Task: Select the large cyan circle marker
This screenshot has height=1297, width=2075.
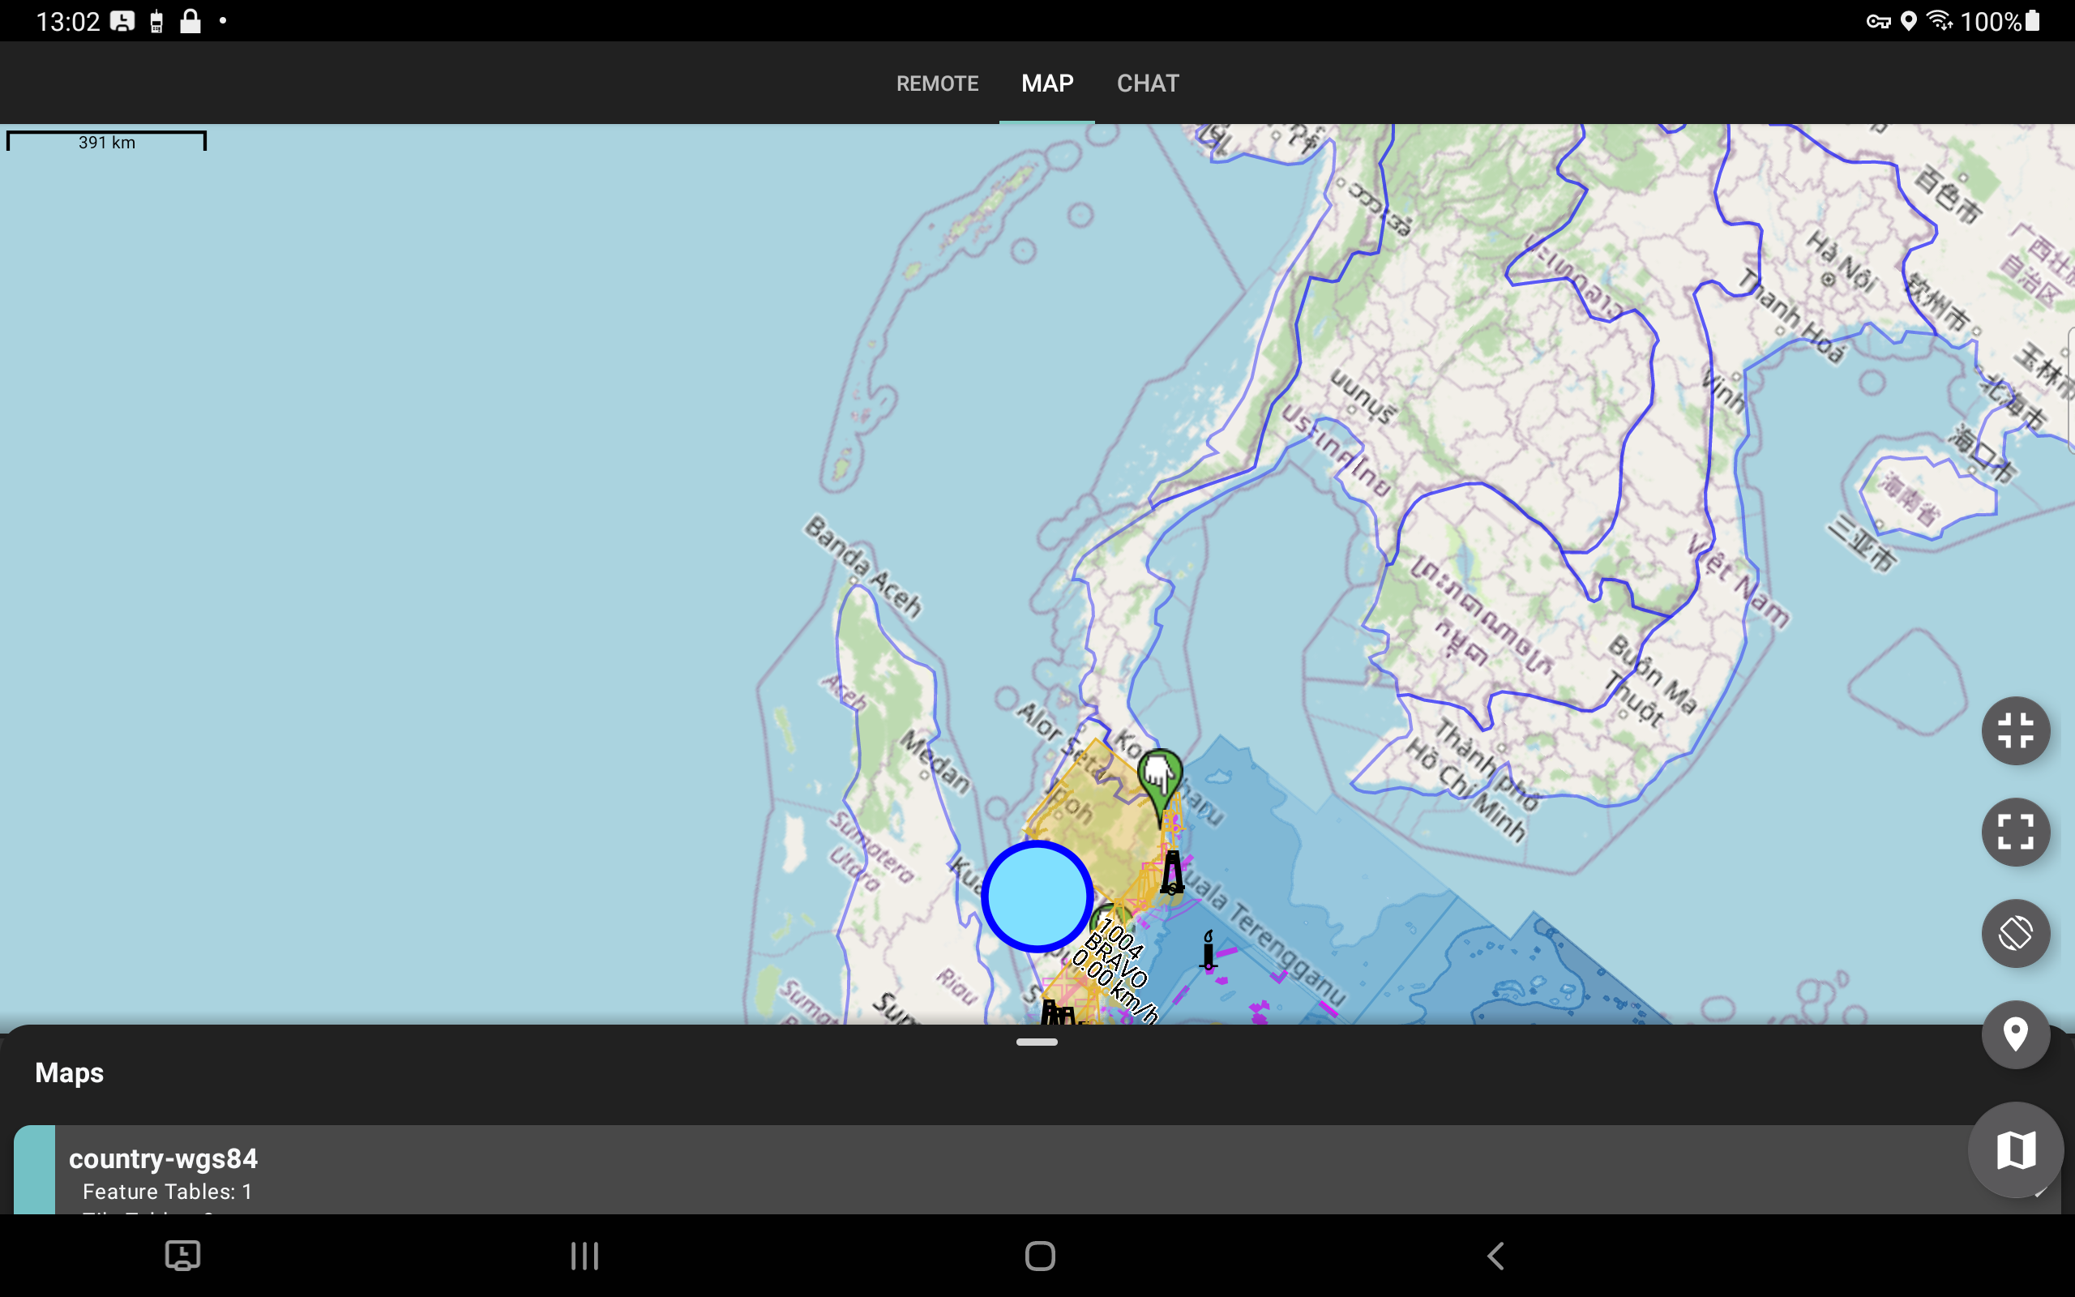Action: click(1037, 896)
